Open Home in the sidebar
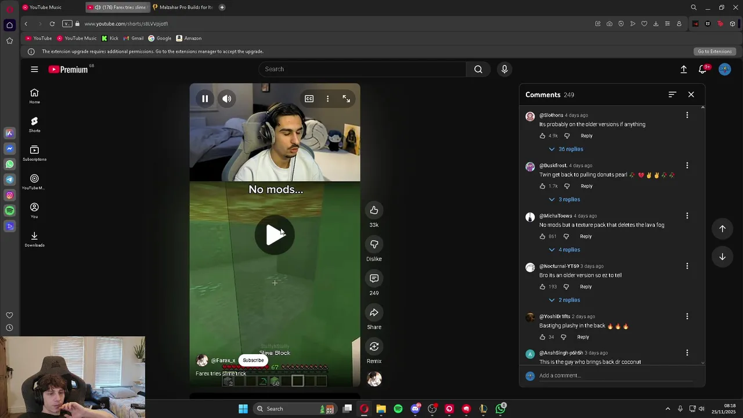Viewport: 743px width, 418px height. [34, 96]
